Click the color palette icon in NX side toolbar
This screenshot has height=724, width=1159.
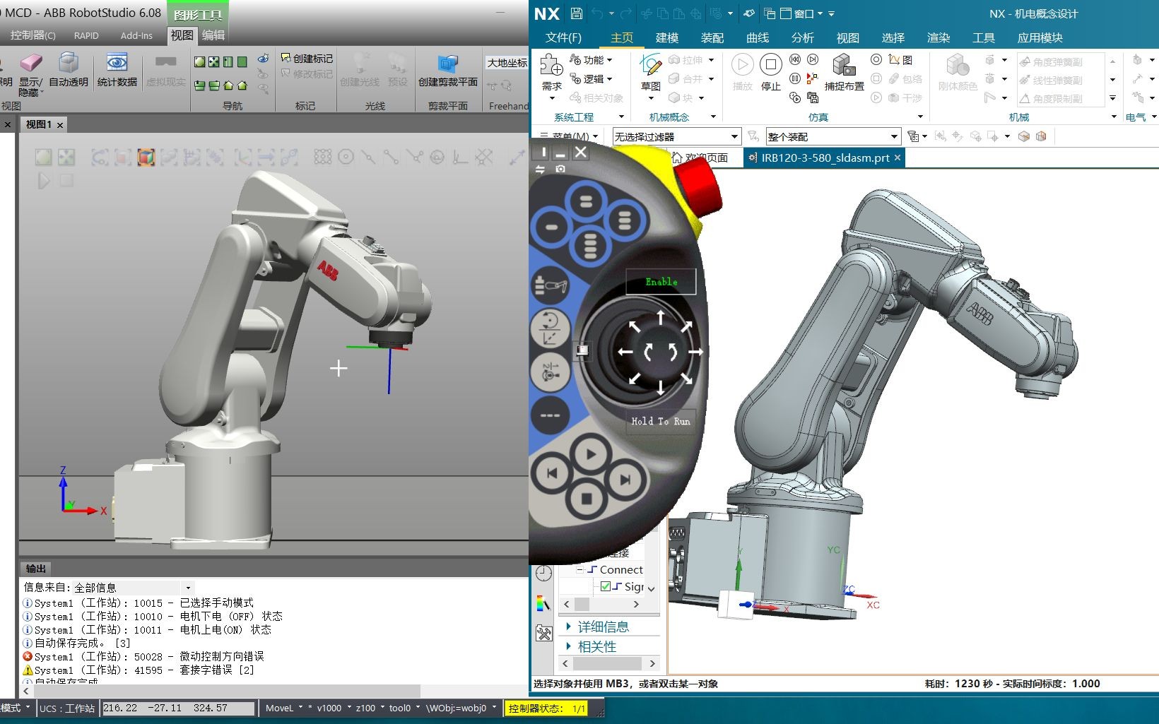543,602
